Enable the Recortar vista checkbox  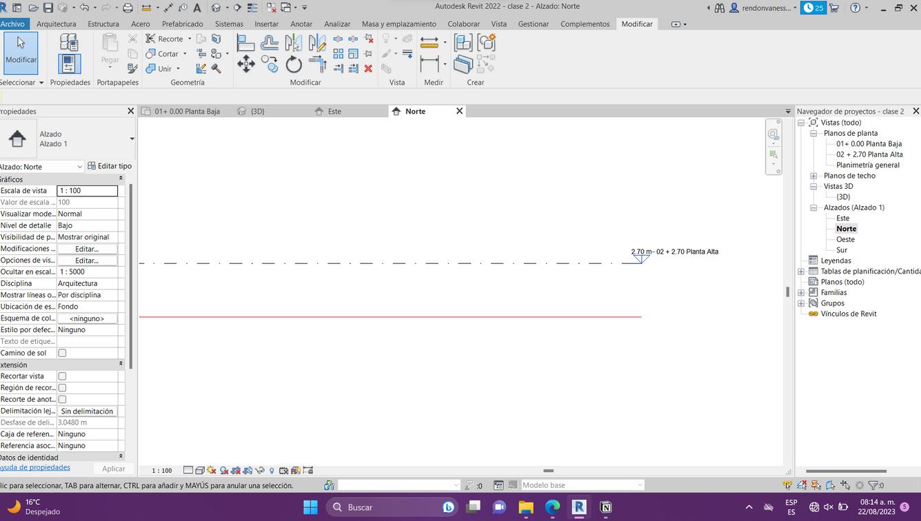tap(62, 376)
